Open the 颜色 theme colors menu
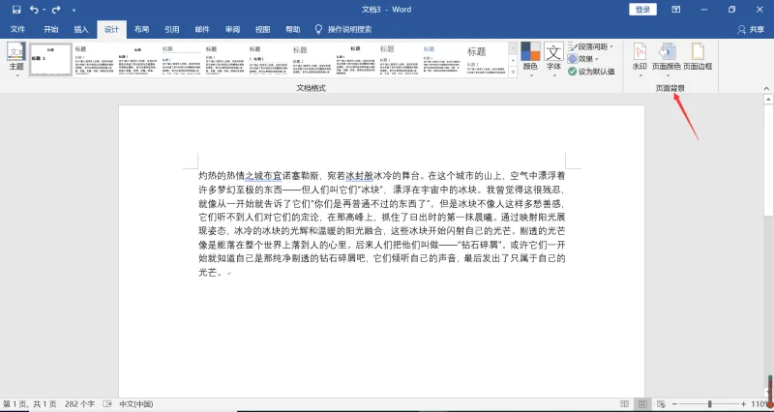The width and height of the screenshot is (774, 412). (x=530, y=58)
